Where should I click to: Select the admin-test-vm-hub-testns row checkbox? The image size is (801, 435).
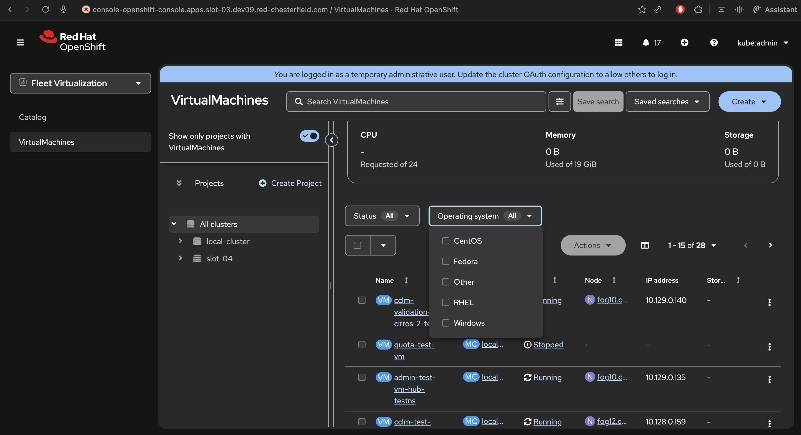pyautogui.click(x=362, y=377)
